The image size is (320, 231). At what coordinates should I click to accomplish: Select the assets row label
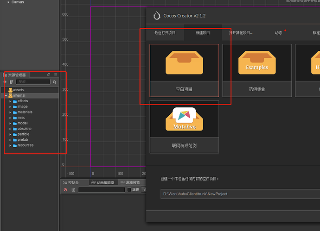19,90
